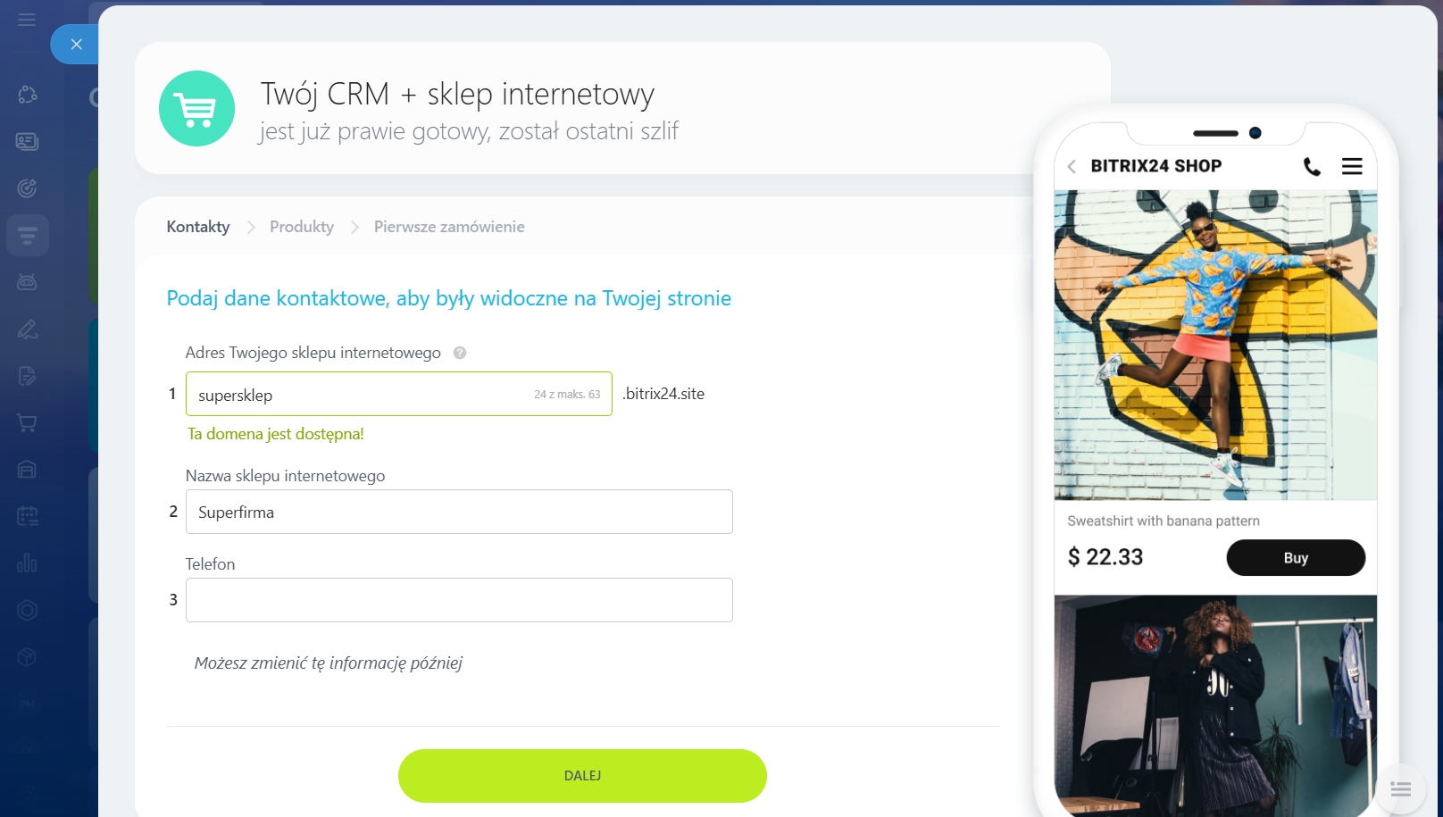The width and height of the screenshot is (1443, 817).
Task: Click the calendar icon in sidebar
Action: pos(28,516)
